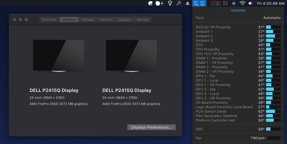Switch to the Storage tab
Image resolution: width=287 pixels, height=144 pixels.
pos(88,20)
